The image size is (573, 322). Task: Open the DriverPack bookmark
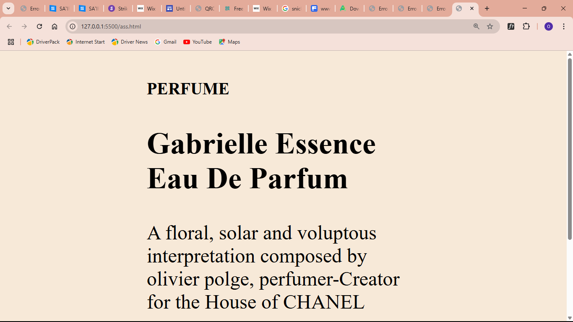click(x=43, y=42)
